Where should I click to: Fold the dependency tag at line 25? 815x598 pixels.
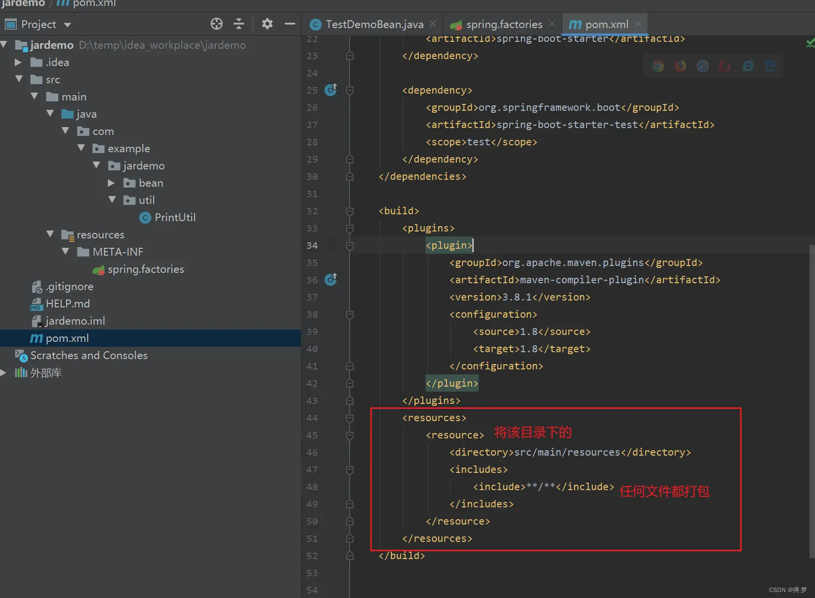[x=350, y=90]
